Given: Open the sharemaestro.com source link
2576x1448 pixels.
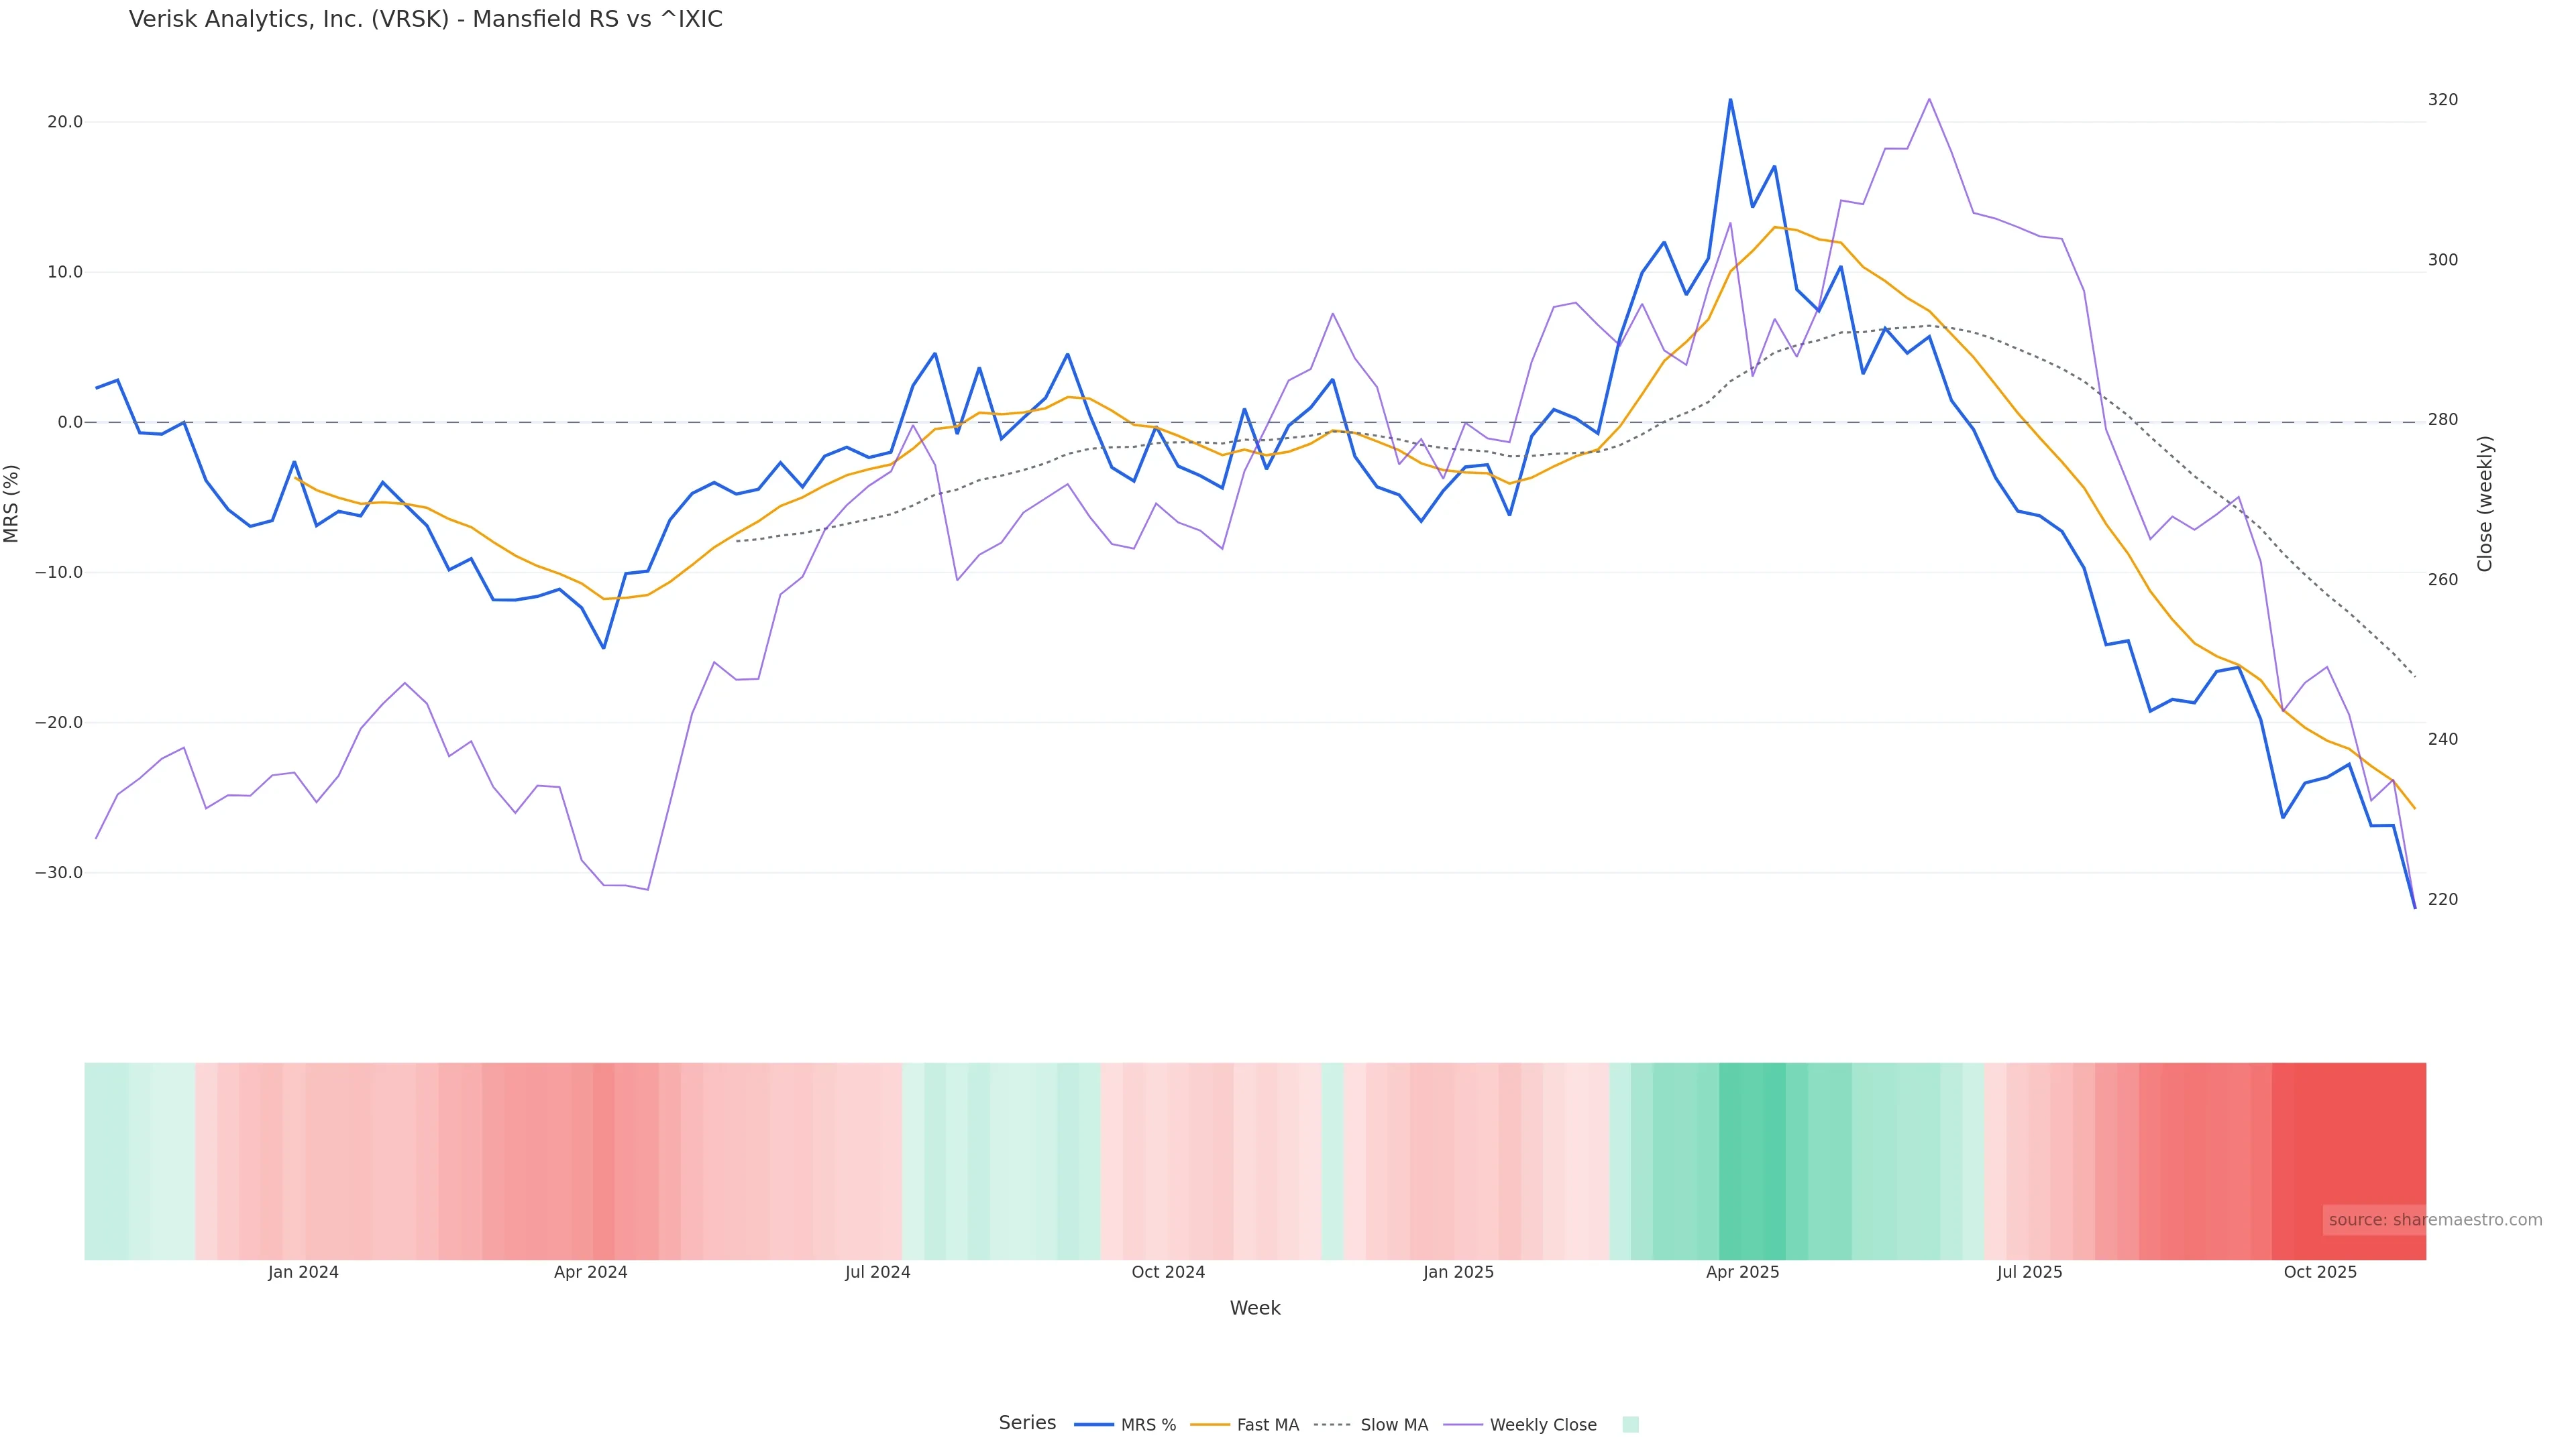Looking at the screenshot, I should [2434, 1220].
